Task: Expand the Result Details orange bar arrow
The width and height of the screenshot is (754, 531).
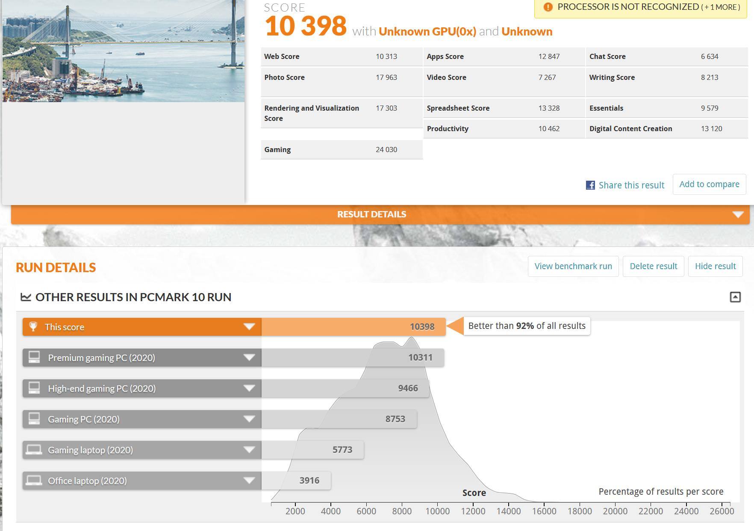Action: [x=738, y=214]
